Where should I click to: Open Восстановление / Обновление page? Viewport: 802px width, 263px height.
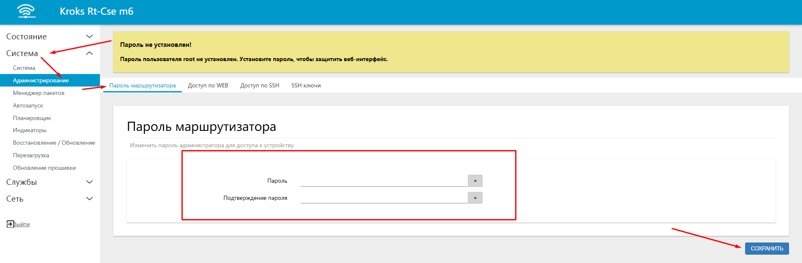54,143
